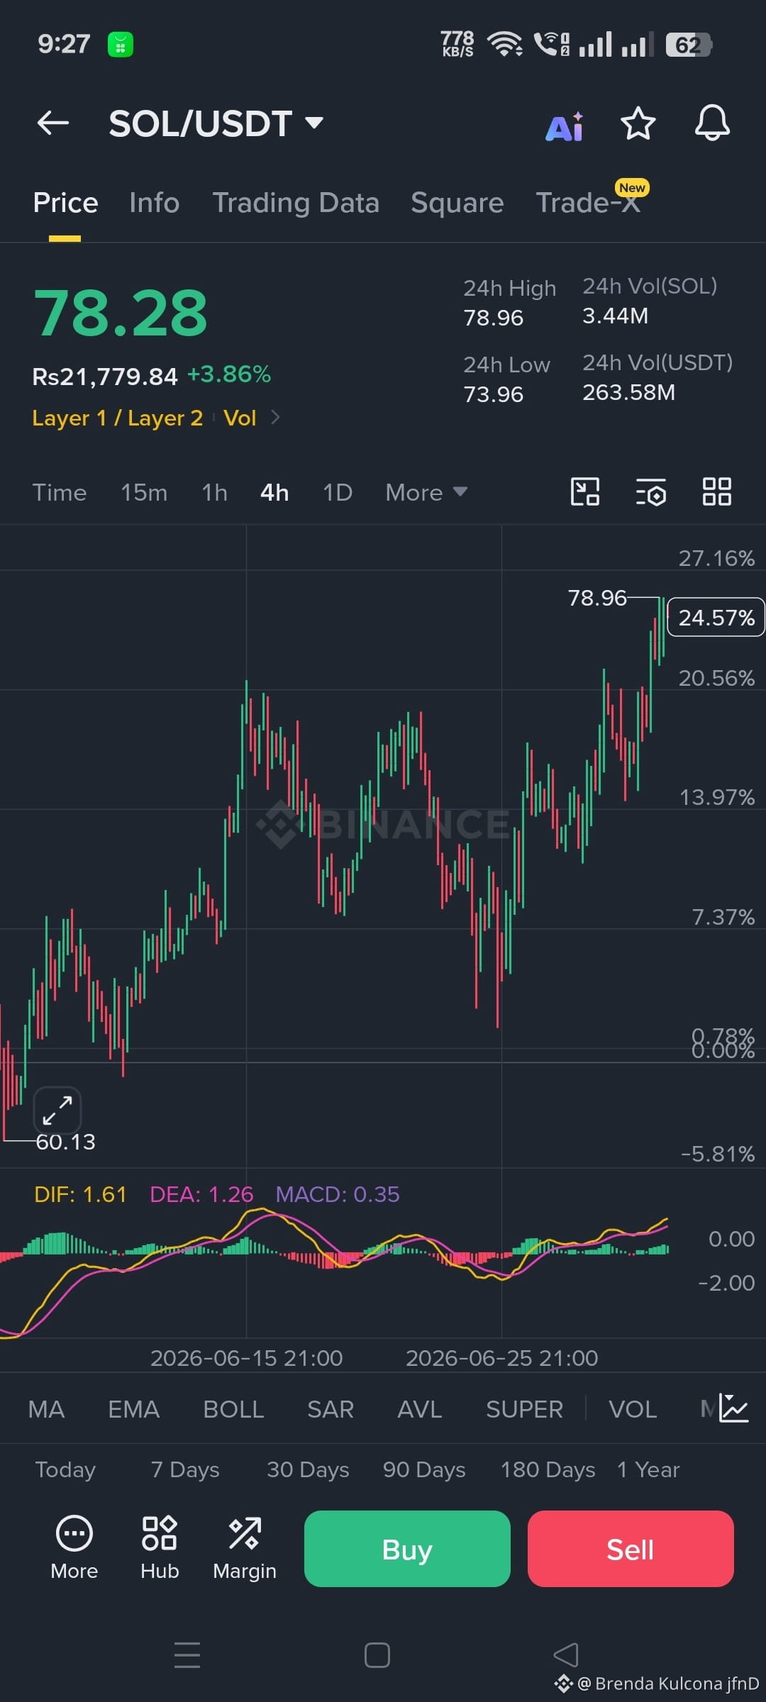Tap the Layer 1 / Layer 2 tag
Image resolution: width=766 pixels, height=1702 pixels.
pos(118,418)
